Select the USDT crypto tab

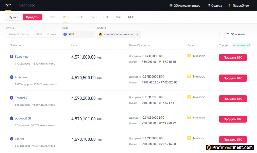(x=52, y=17)
